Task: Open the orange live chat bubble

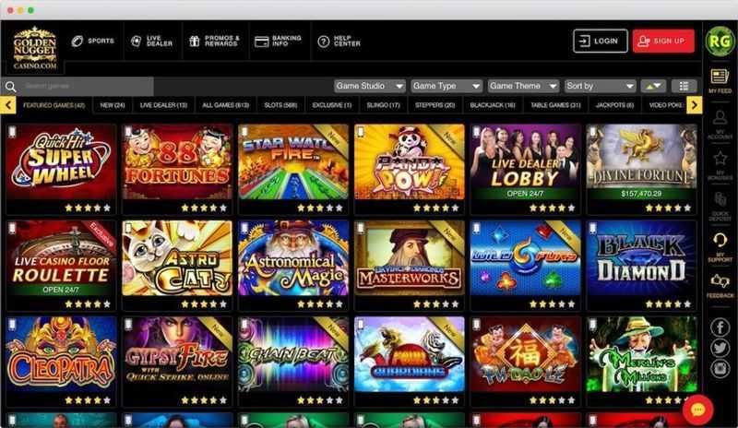Action: tap(697, 410)
